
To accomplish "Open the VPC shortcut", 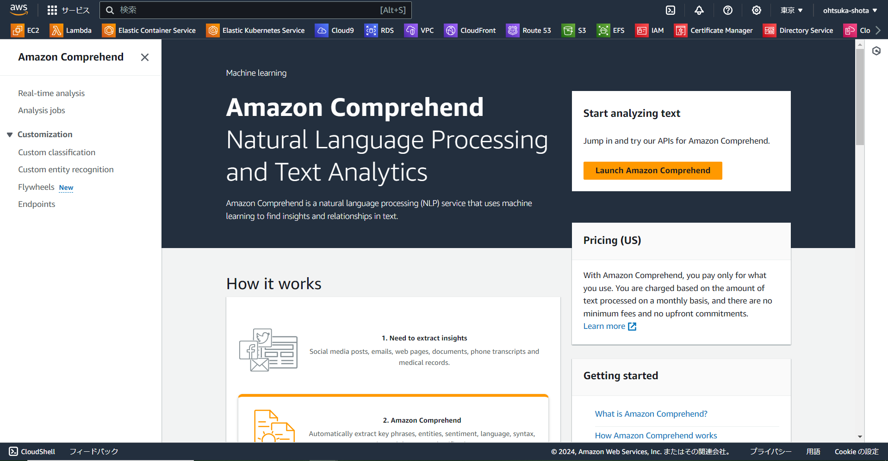I will point(419,30).
